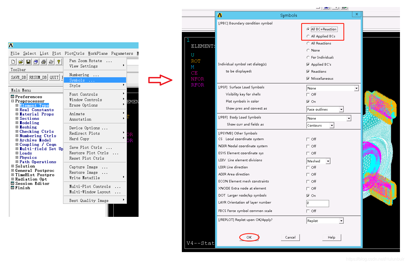
Task: Click the LAYR orientation layer number field
Action: 317,203
